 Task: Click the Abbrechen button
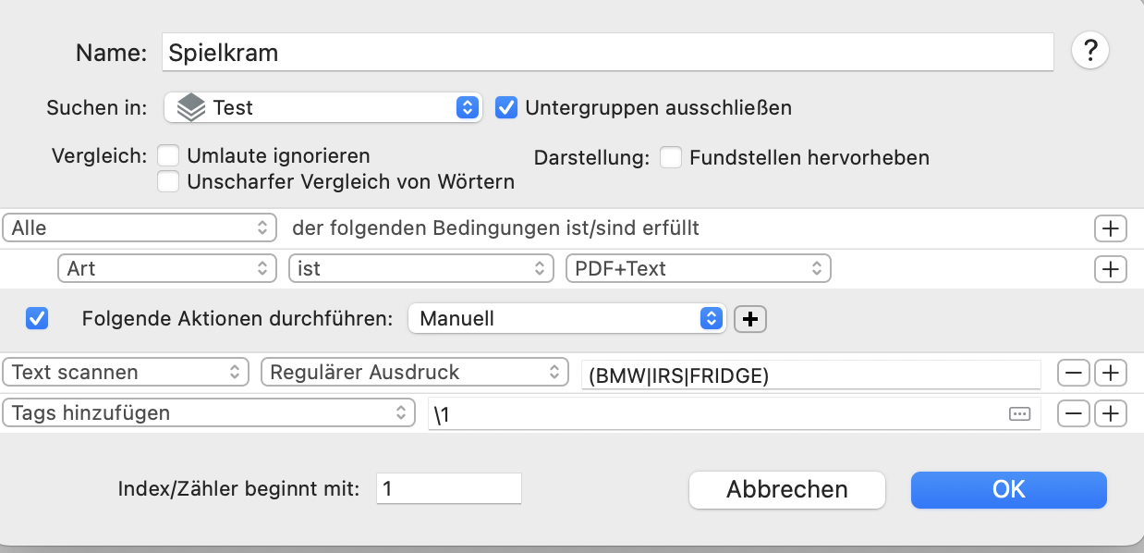pyautogui.click(x=786, y=489)
